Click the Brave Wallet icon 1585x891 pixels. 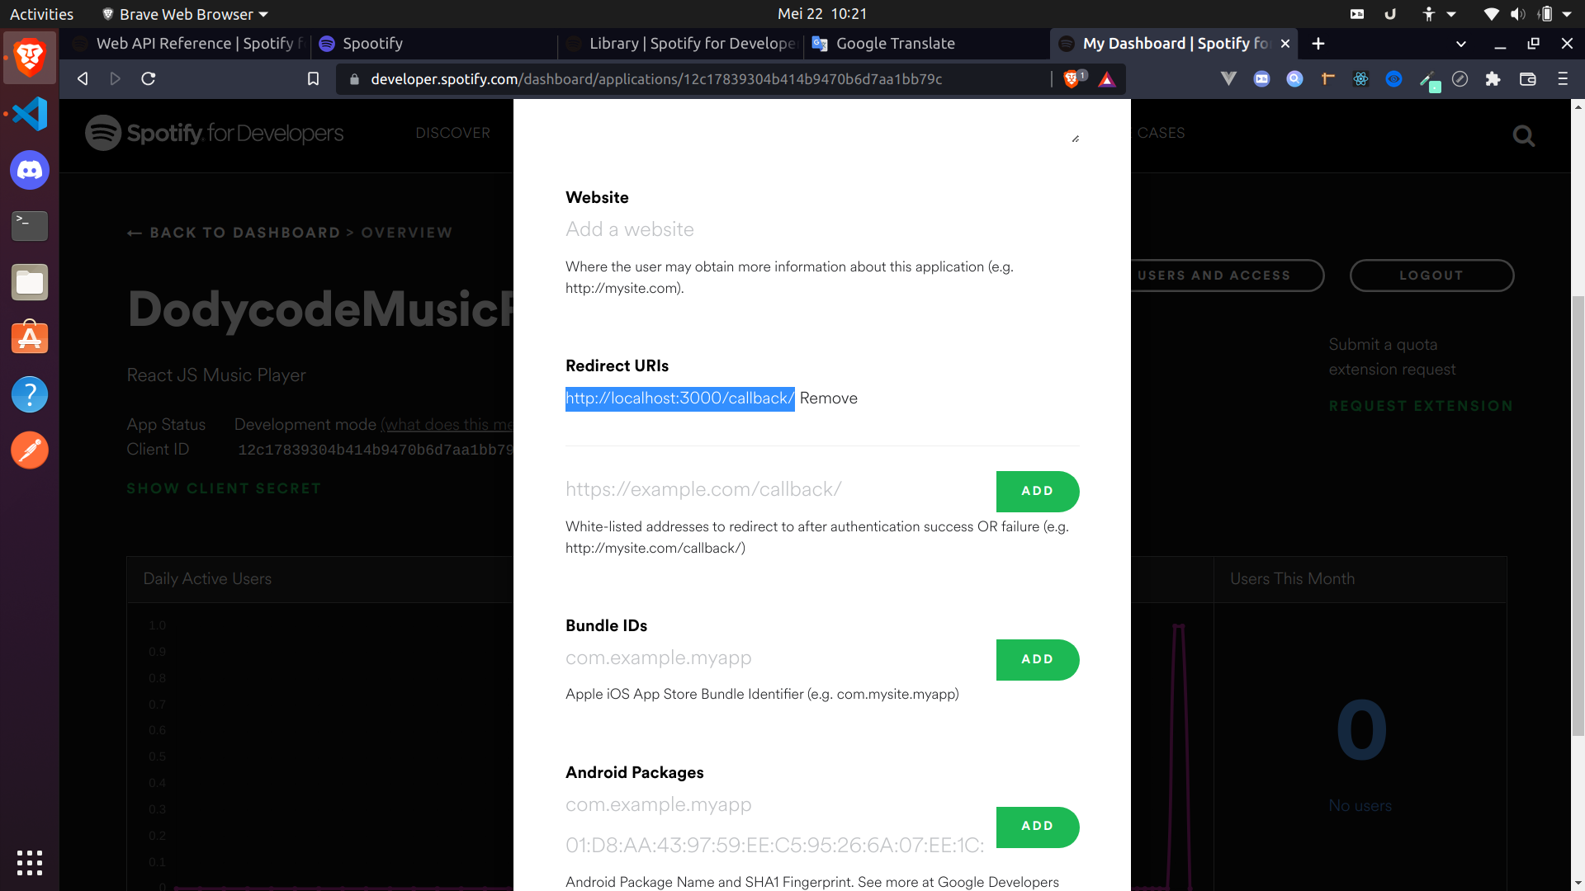[x=1528, y=79]
